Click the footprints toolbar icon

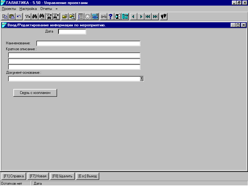click(x=164, y=16)
